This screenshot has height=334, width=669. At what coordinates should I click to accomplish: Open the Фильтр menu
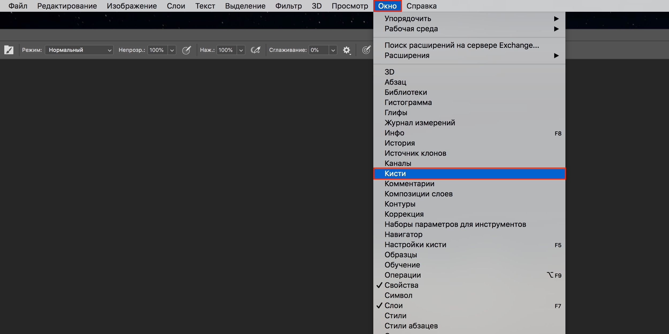pyautogui.click(x=288, y=6)
